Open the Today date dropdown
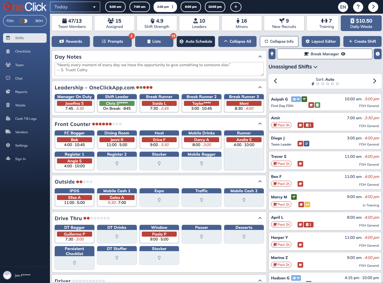This screenshot has height=283, width=383. coord(75,7)
